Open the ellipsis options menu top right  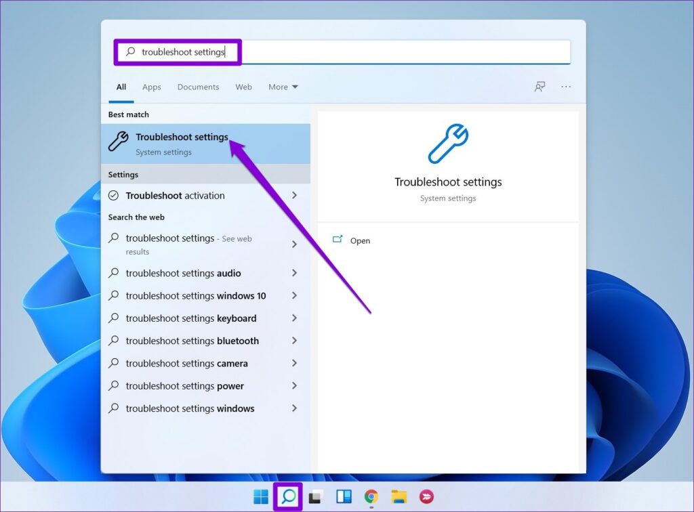(x=567, y=87)
